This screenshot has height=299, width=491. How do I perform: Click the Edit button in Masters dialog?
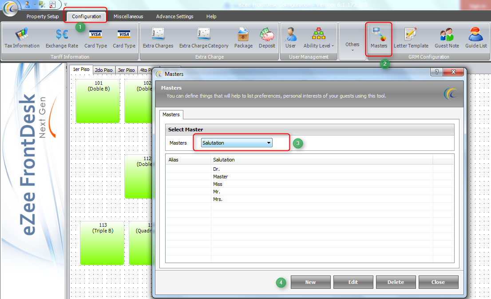point(353,282)
